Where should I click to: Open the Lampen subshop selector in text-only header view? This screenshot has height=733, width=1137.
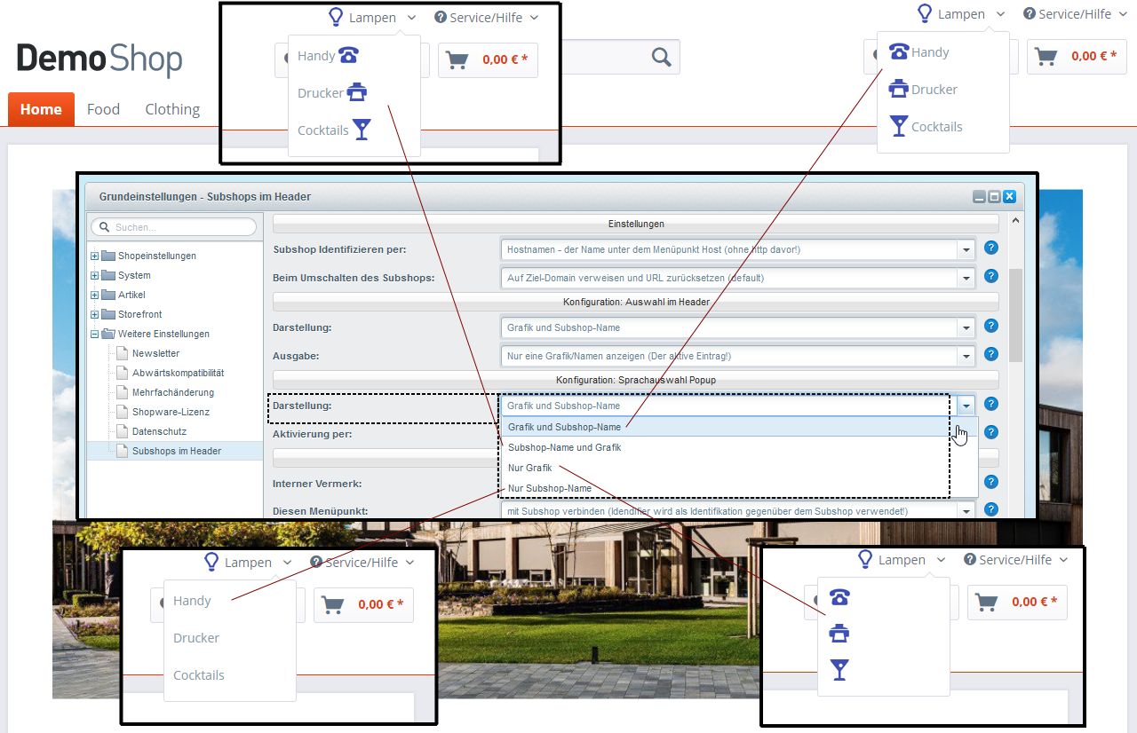(x=248, y=563)
